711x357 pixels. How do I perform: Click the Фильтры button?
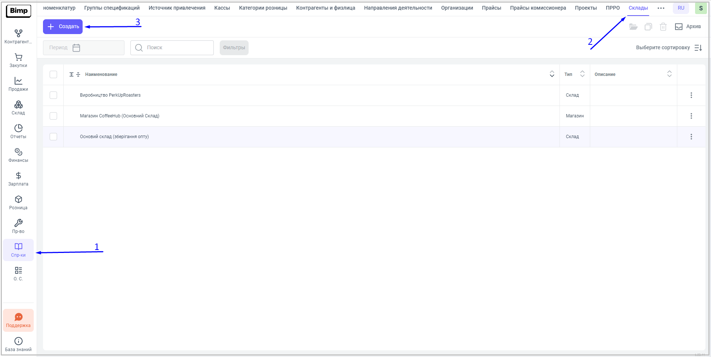pyautogui.click(x=234, y=48)
